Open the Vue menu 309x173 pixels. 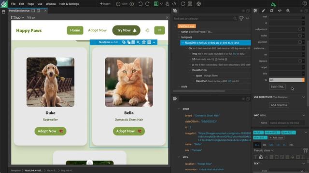[40, 4]
